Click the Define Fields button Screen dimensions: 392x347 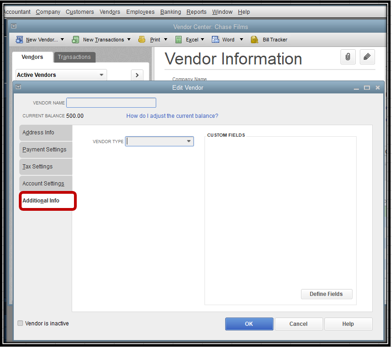click(326, 294)
